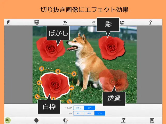Select the blurred rose at upper left
This screenshot has width=166, height=124.
tap(51, 49)
